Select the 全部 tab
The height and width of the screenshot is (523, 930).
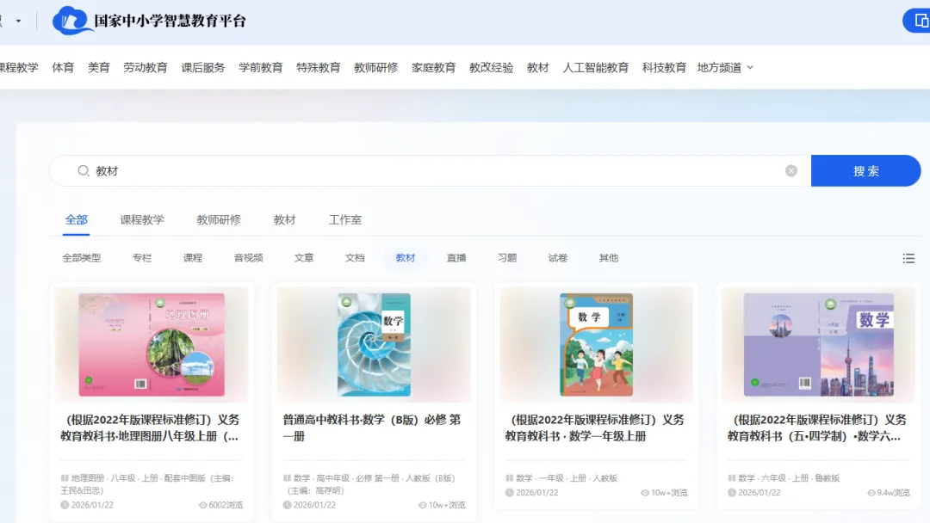76,219
